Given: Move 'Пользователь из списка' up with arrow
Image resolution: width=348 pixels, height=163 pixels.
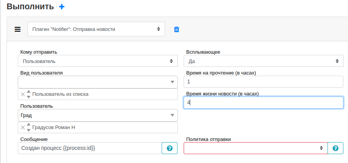Looking at the screenshot, I should coord(28,92).
